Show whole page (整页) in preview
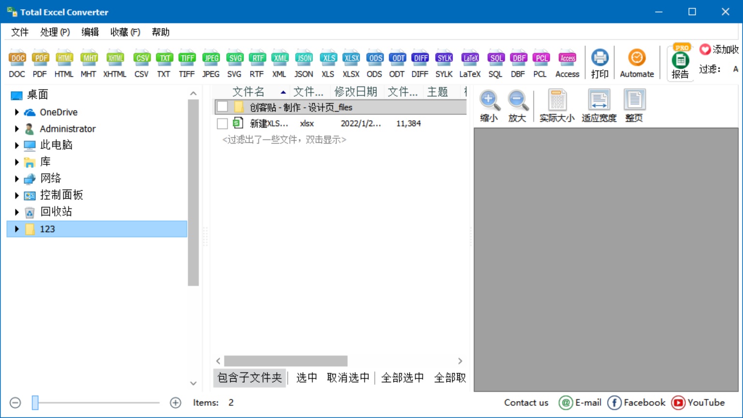Image resolution: width=743 pixels, height=418 pixels. tap(634, 106)
